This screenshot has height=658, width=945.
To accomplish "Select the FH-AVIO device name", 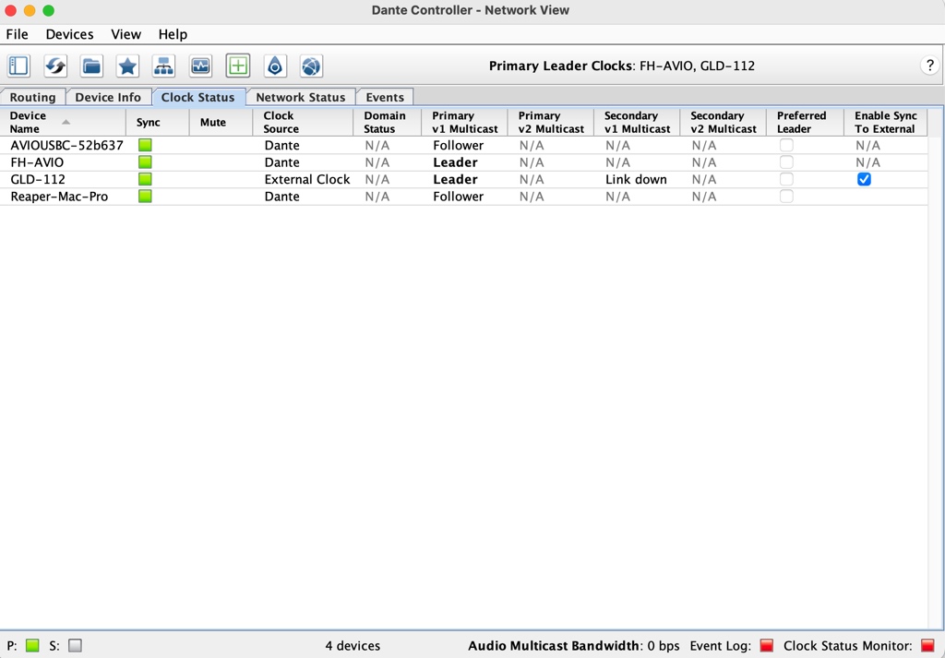I will pyautogui.click(x=37, y=162).
